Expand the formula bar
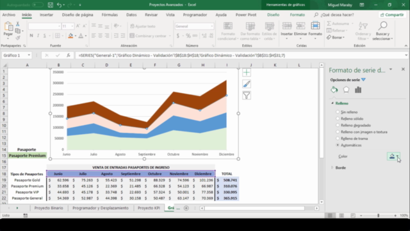Viewport: 410px width, 231px height. (406, 55)
